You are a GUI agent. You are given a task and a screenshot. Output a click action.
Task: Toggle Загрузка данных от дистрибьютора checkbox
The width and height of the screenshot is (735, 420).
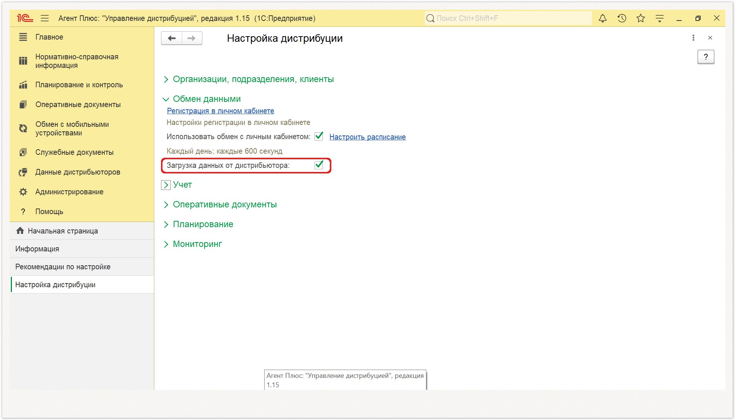(319, 165)
